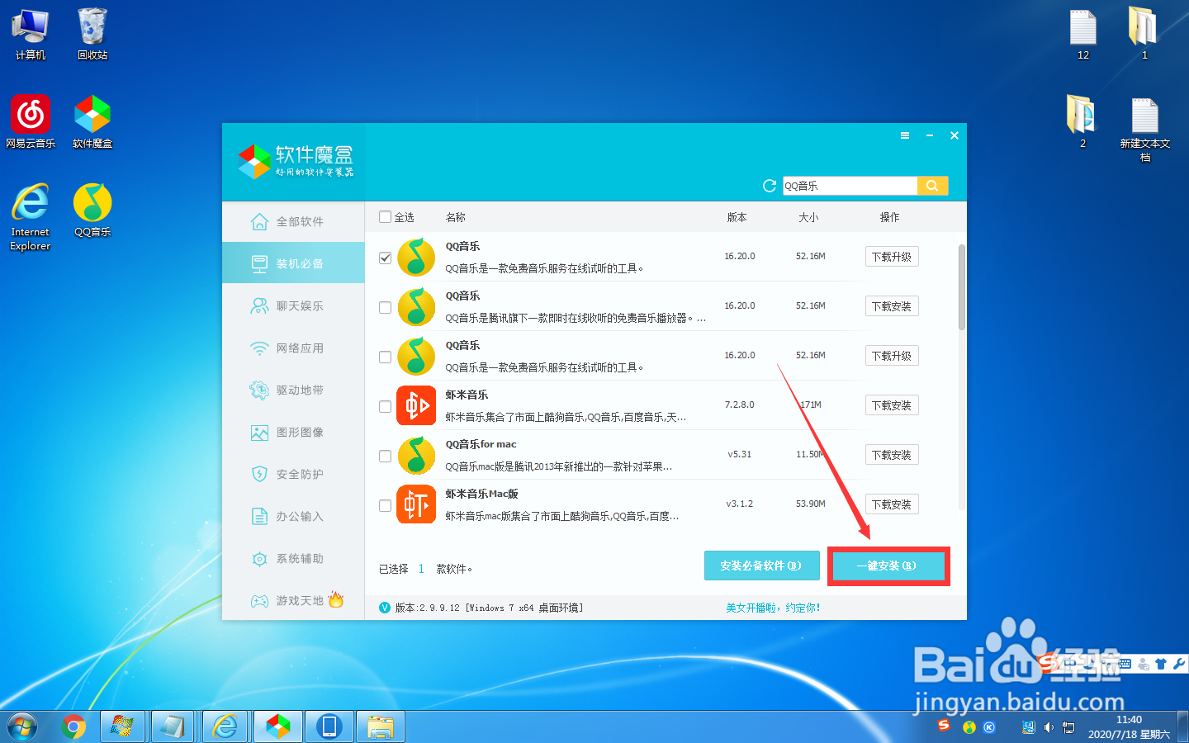Viewport: 1189px width, 743px height.
Task: Open Chrome from the taskbar
Action: (x=73, y=726)
